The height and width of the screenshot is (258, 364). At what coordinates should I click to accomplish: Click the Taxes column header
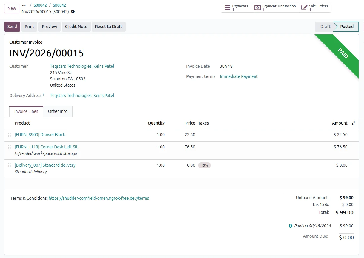pos(203,123)
